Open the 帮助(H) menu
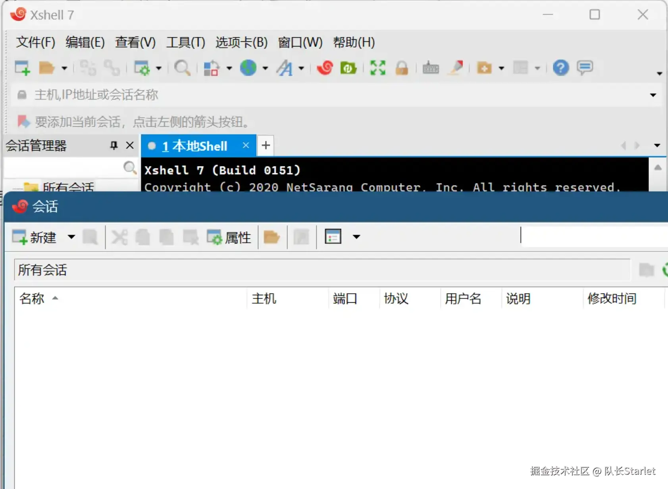Viewport: 668px width, 489px height. [354, 42]
